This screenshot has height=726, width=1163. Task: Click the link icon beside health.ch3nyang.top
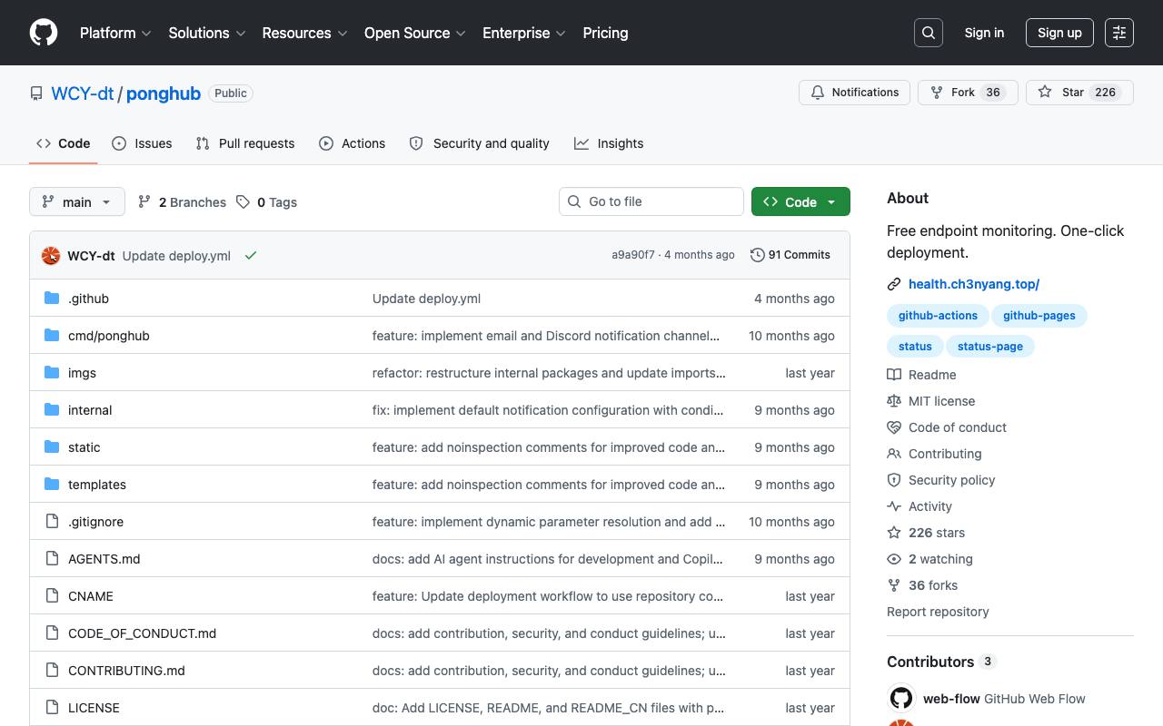894,284
